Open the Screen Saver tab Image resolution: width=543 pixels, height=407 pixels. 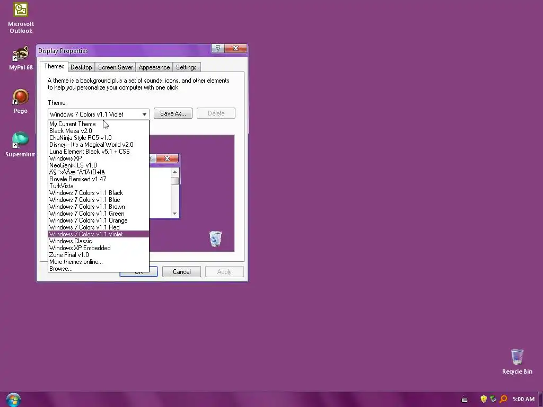pyautogui.click(x=115, y=67)
